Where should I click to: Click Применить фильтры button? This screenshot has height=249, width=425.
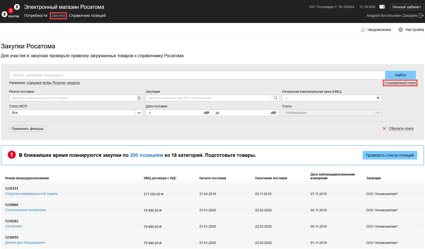pos(27,129)
